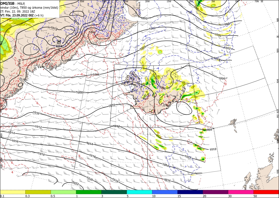279x198 pixels.
Task: Select the dark green 3–5 legend swatch
Action: coord(114,192)
